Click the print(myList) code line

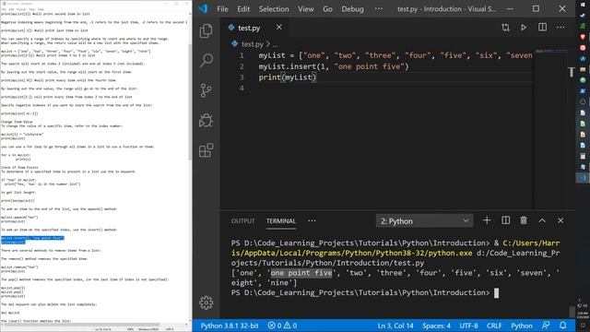click(x=288, y=77)
